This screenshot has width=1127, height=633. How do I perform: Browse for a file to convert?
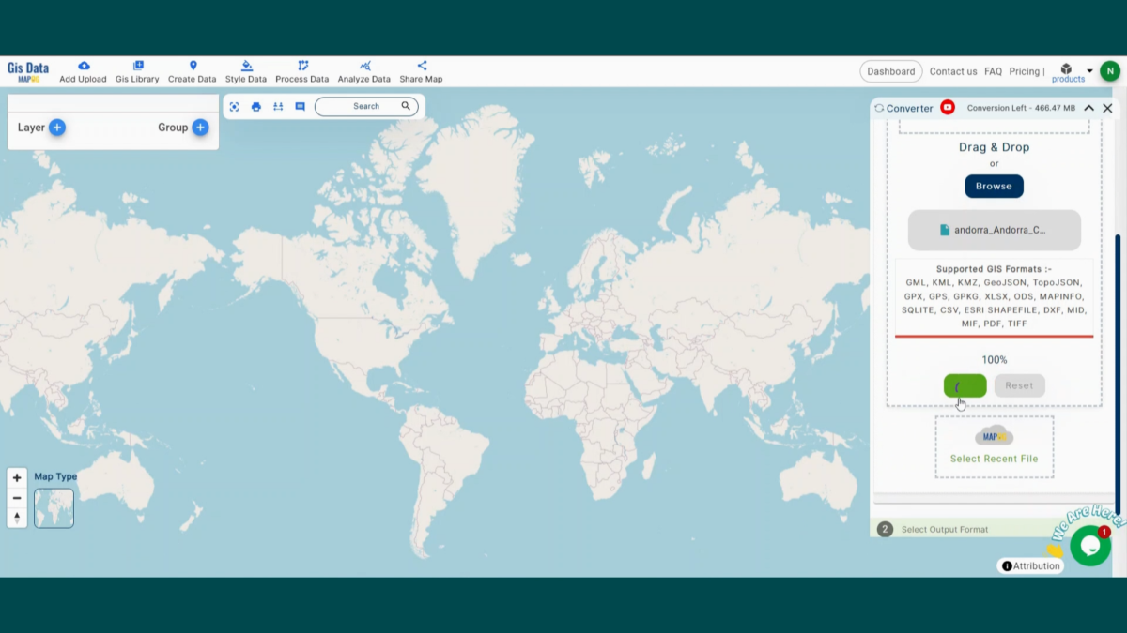(994, 186)
